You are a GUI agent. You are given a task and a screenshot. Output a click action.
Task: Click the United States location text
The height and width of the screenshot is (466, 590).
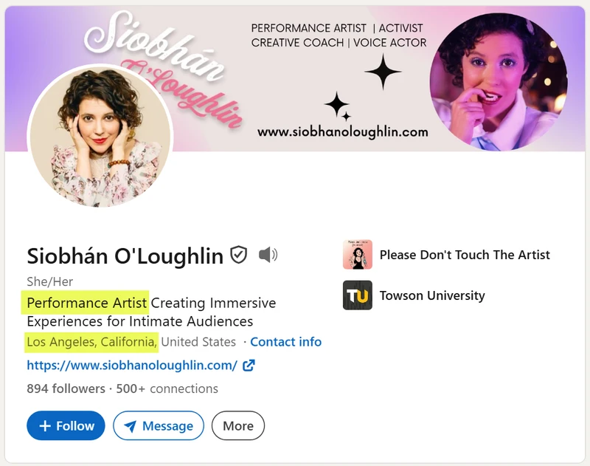(x=198, y=342)
